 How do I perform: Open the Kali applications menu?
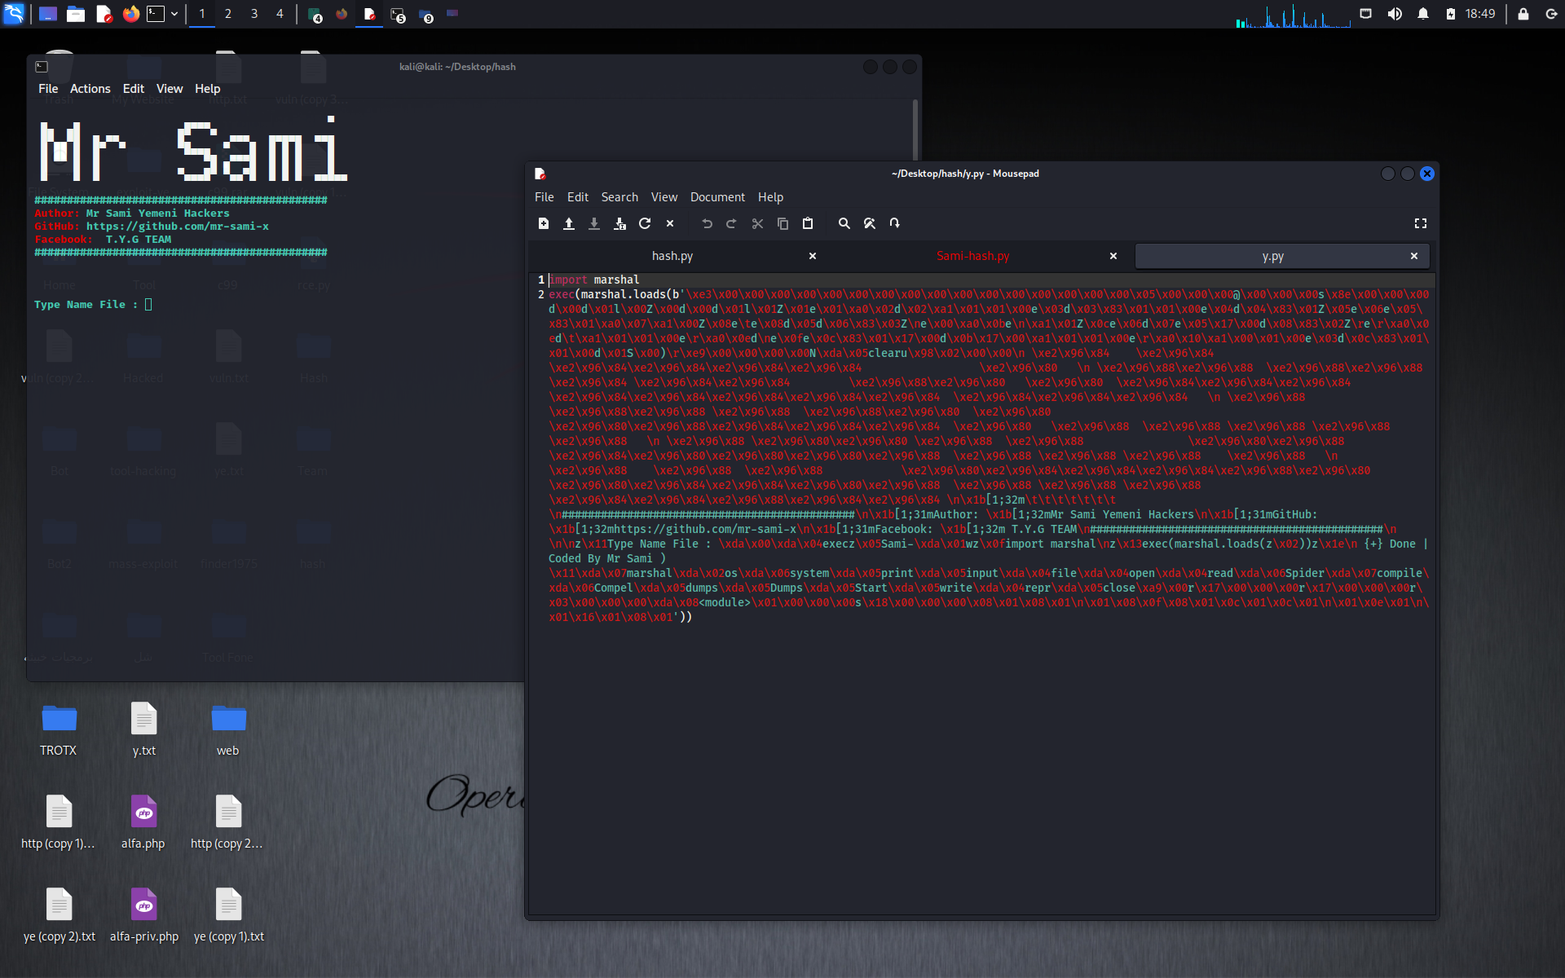[x=14, y=14]
